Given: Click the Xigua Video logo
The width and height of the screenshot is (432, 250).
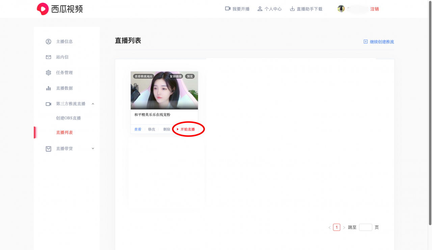Looking at the screenshot, I should 60,9.
